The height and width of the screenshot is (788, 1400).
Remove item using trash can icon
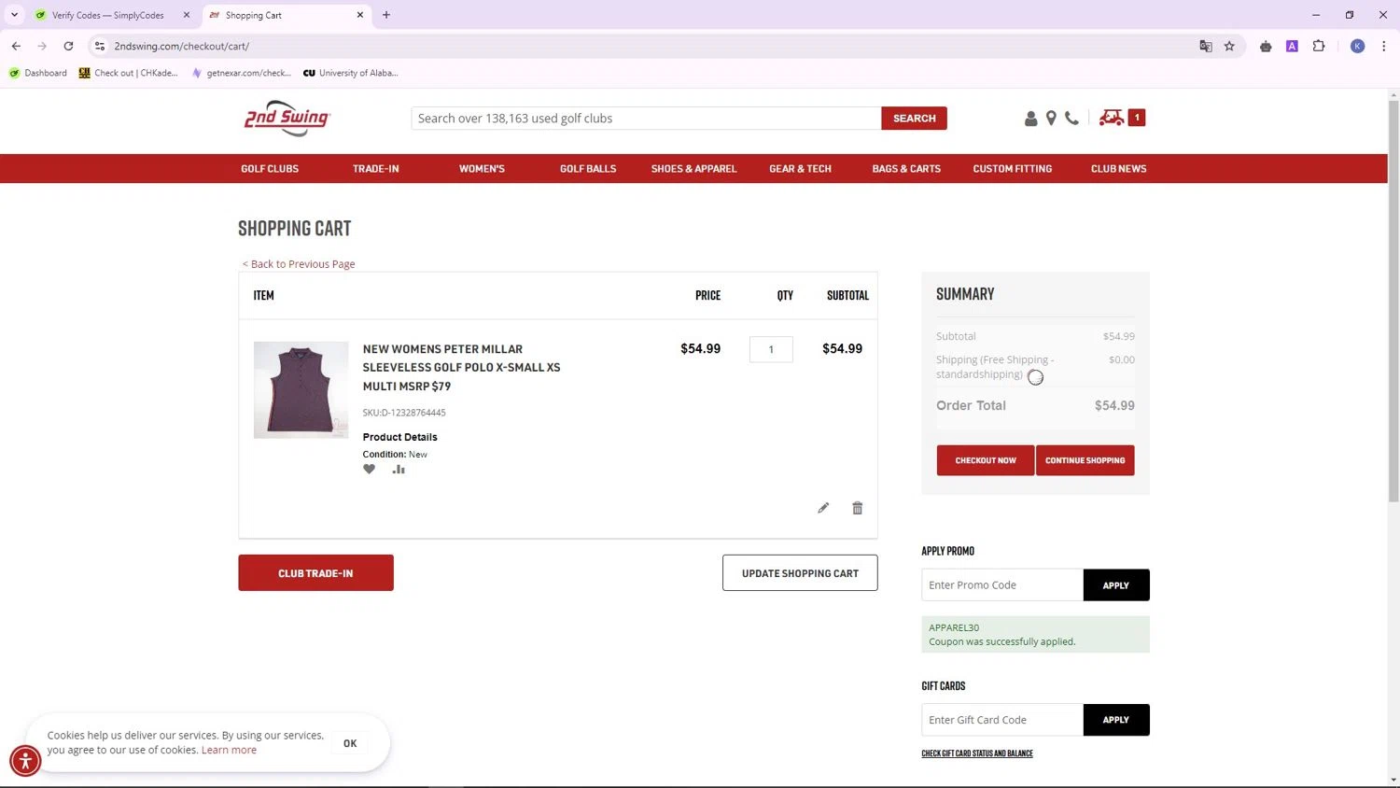(x=858, y=508)
